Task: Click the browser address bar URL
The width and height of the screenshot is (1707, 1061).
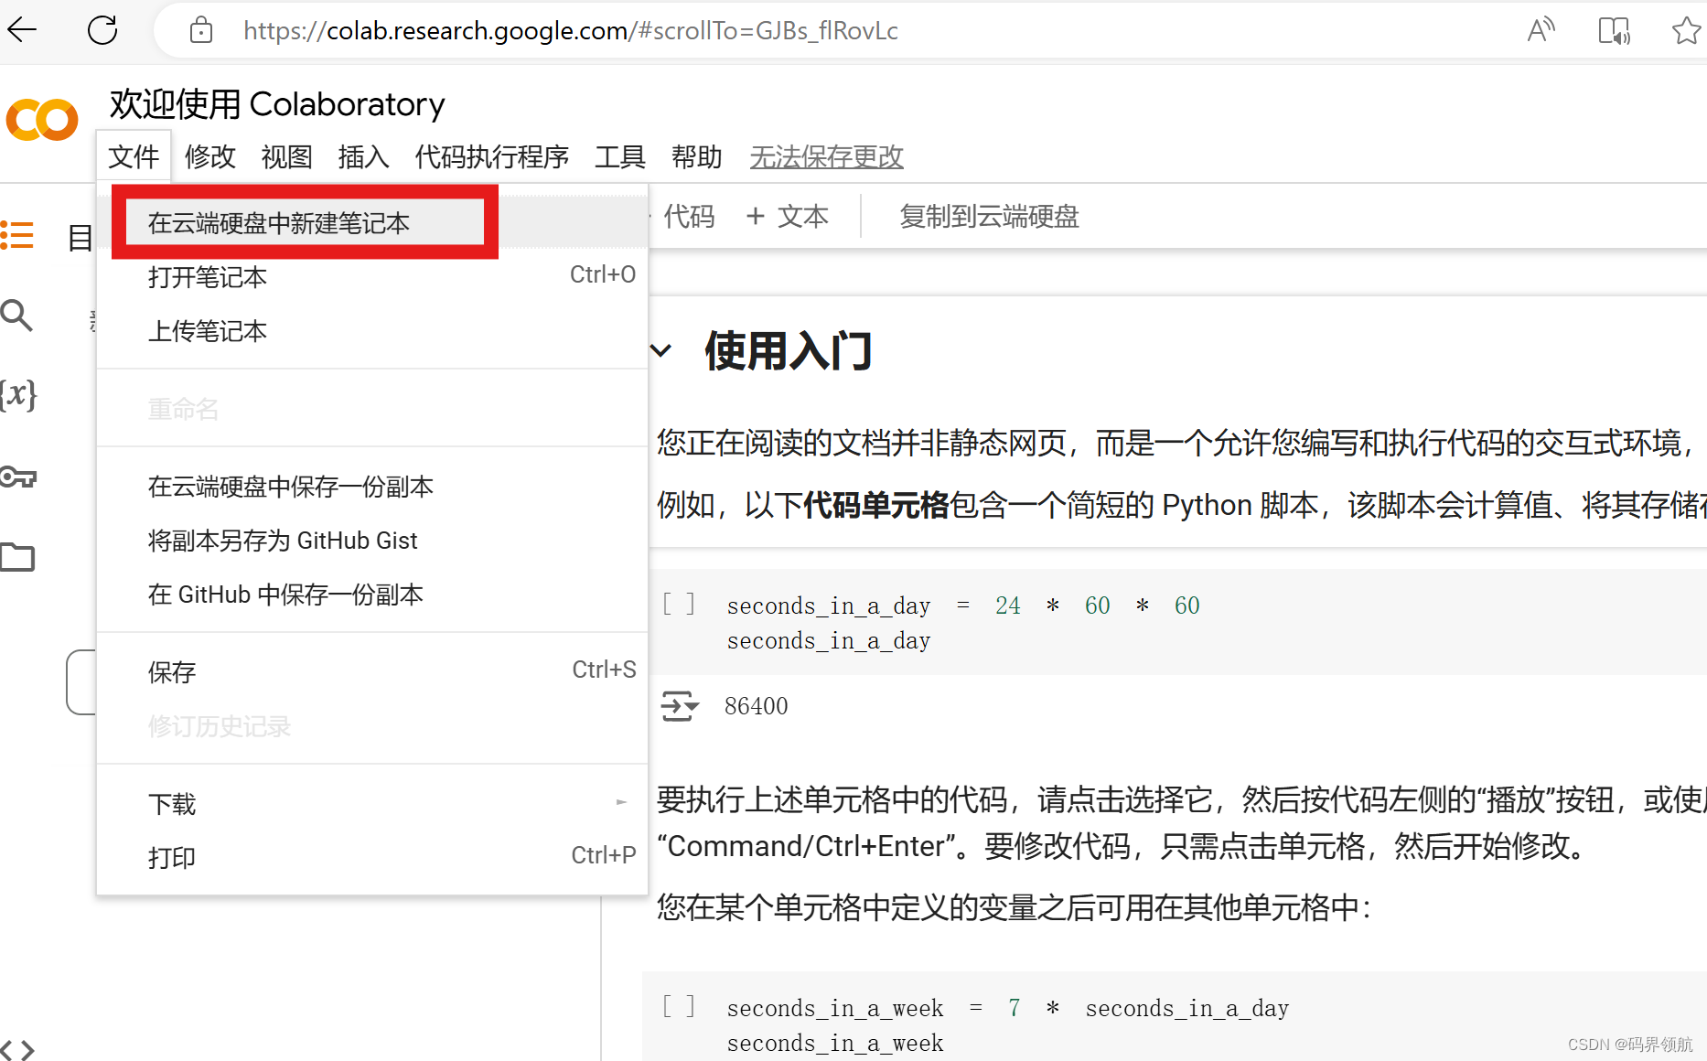Action: coord(571,30)
